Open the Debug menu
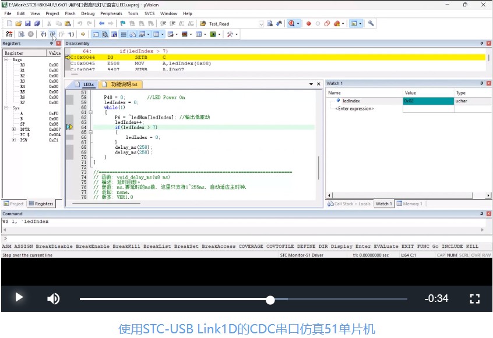Screen dimensions: 493x338 click(x=88, y=13)
